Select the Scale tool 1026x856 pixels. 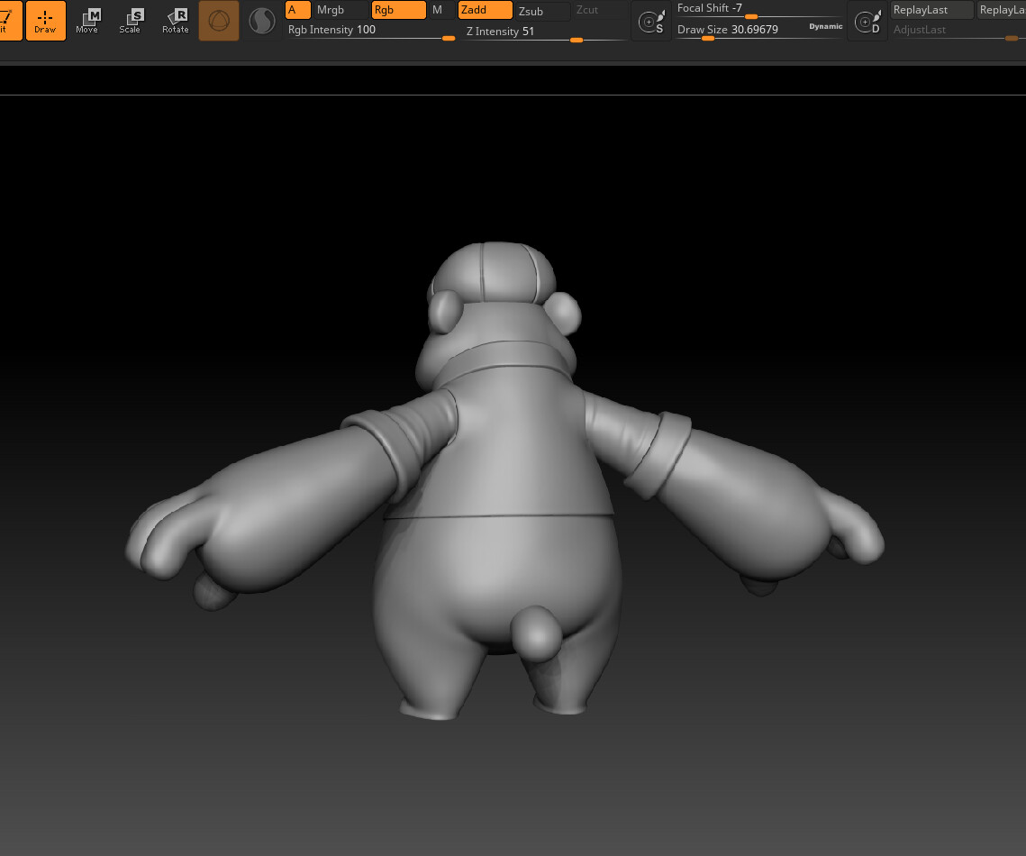tap(130, 21)
